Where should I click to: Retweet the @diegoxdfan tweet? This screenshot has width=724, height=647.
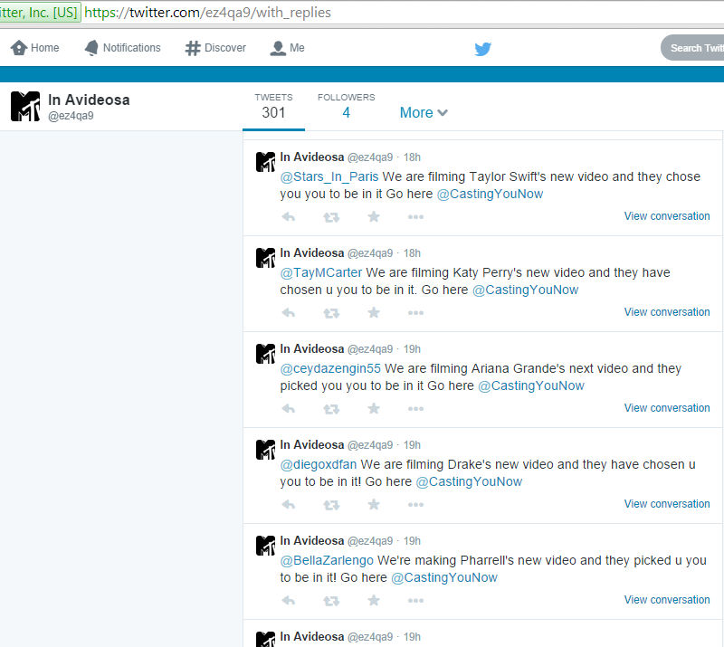331,505
